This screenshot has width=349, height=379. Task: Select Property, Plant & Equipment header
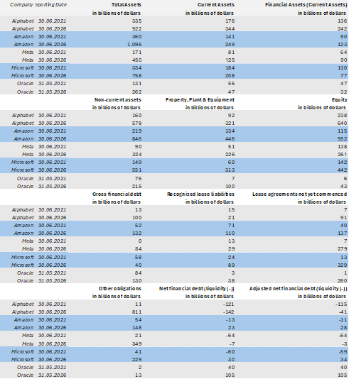(x=200, y=99)
